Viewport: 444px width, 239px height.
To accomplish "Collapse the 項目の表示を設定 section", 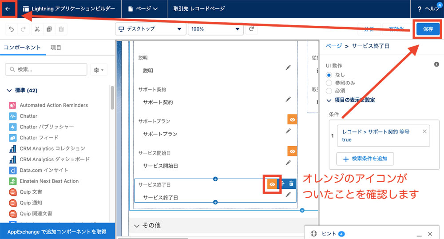I will point(329,100).
